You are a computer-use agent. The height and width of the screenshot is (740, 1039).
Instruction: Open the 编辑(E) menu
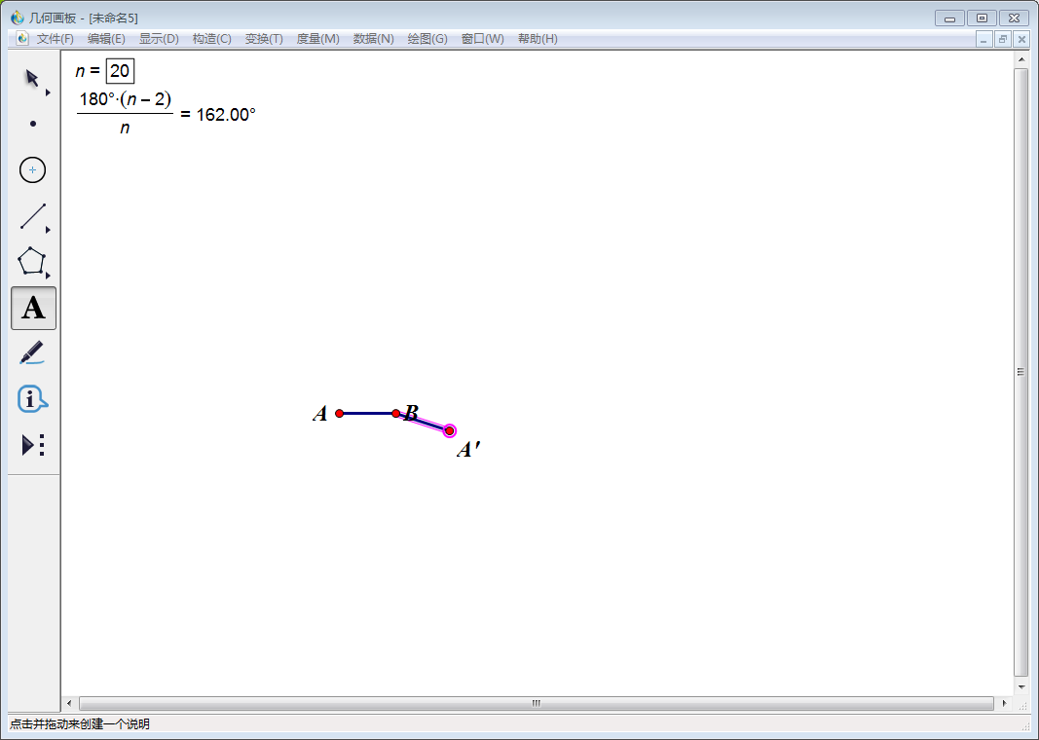pyautogui.click(x=106, y=39)
